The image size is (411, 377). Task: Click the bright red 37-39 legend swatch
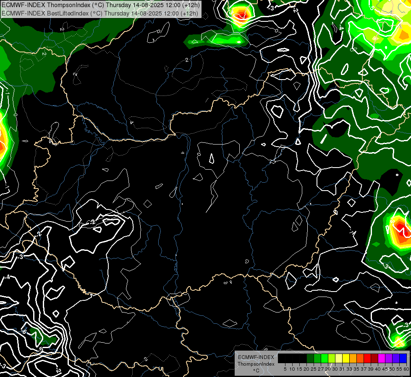point(367,358)
